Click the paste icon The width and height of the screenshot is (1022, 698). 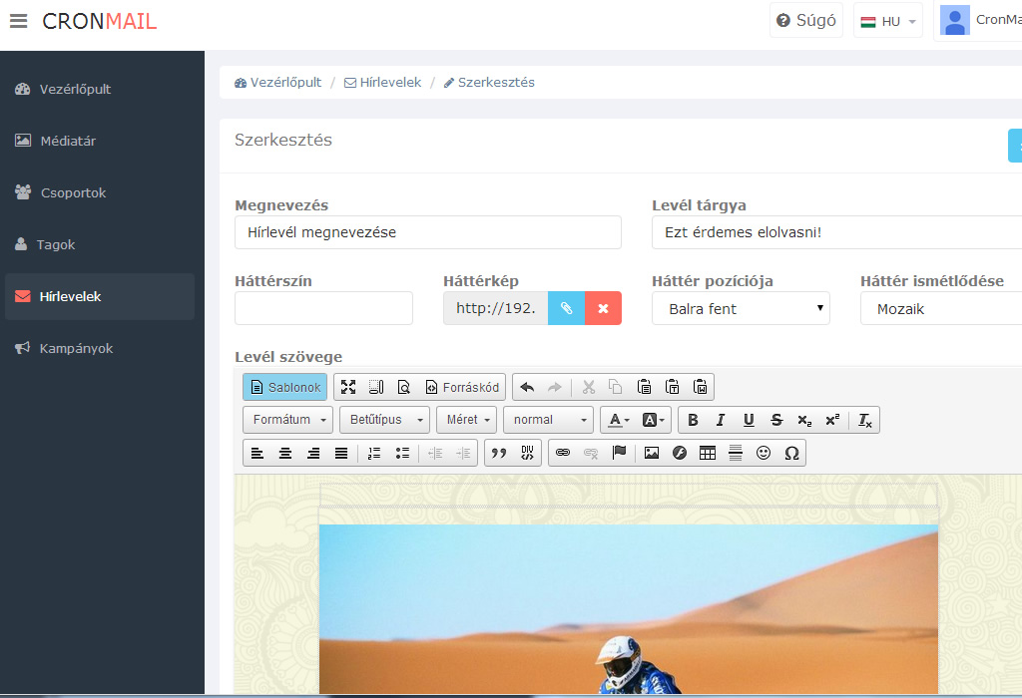click(644, 388)
